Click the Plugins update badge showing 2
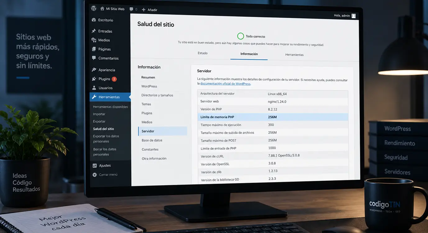The image size is (428, 233). pos(114,79)
